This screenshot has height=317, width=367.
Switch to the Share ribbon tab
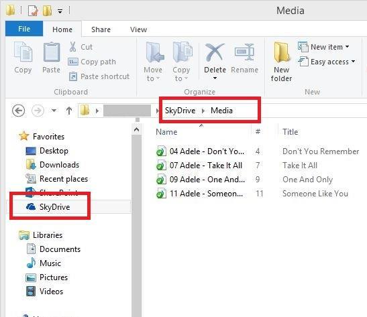pos(101,29)
